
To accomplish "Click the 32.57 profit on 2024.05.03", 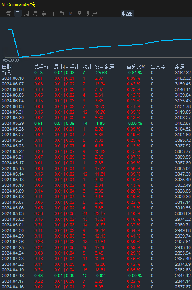I will click(100, 213).
